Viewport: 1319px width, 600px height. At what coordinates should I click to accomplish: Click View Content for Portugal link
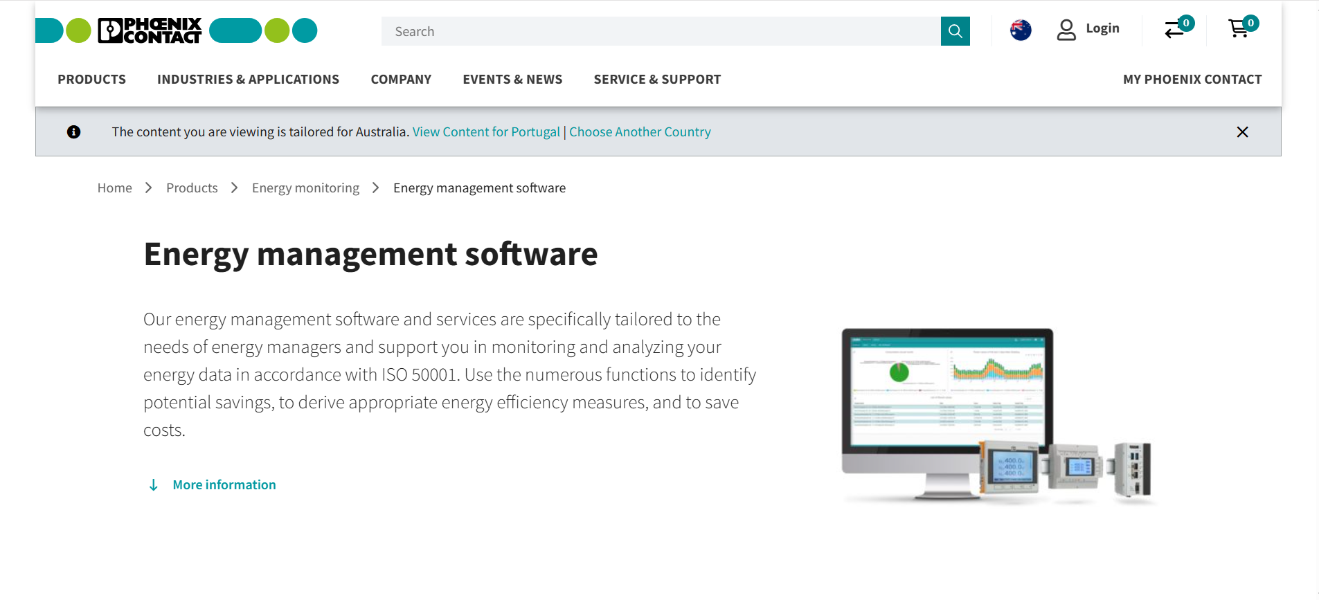tap(486, 131)
